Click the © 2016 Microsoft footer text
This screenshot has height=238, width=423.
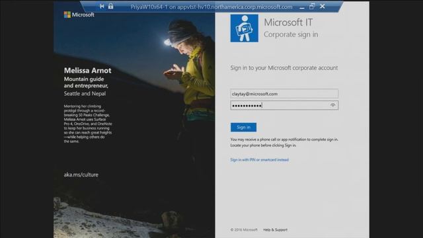(x=244, y=230)
